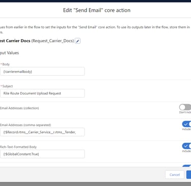Click the $GlobalConstant.True input field

click(42, 154)
